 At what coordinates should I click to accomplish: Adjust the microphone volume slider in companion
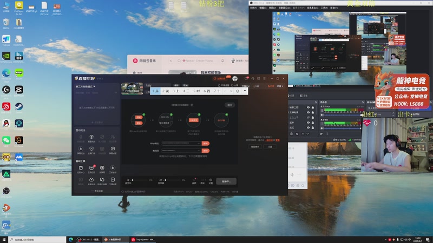point(140,180)
